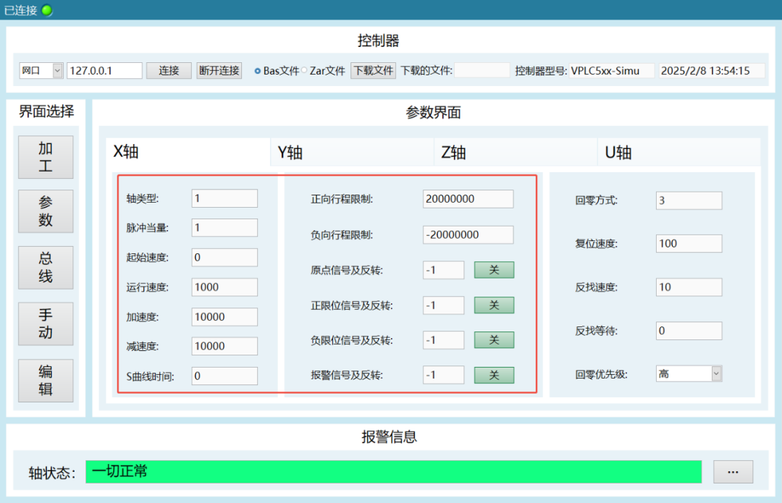The image size is (782, 503).
Task: Click the 下载文件 button
Action: (373, 70)
